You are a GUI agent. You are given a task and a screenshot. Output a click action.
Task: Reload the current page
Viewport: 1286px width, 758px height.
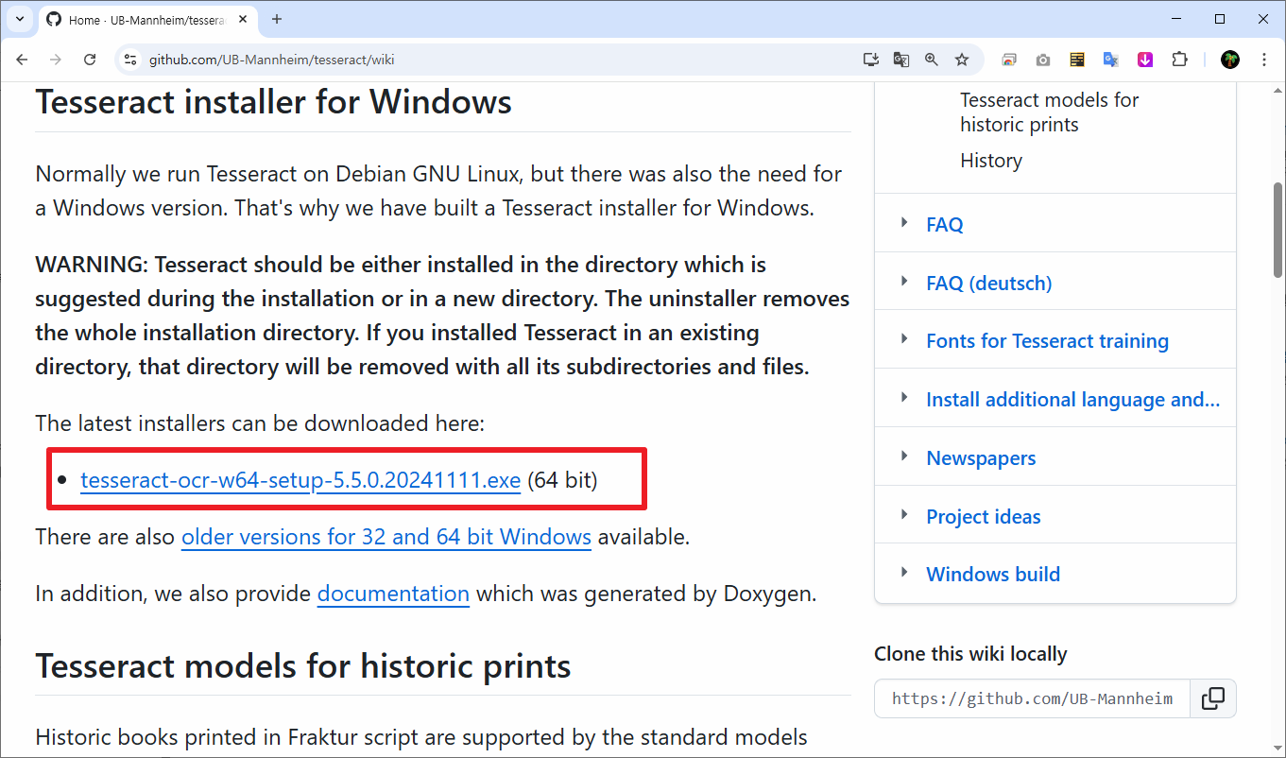coord(90,60)
